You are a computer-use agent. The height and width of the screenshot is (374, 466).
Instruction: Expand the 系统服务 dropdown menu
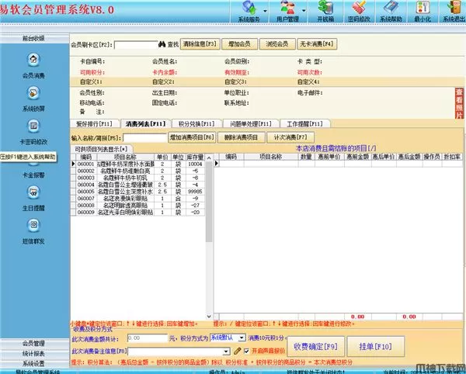click(x=249, y=11)
